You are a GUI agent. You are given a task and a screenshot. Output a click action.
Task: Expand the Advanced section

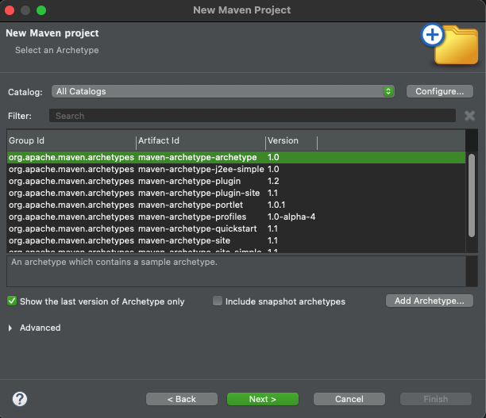coord(10,328)
